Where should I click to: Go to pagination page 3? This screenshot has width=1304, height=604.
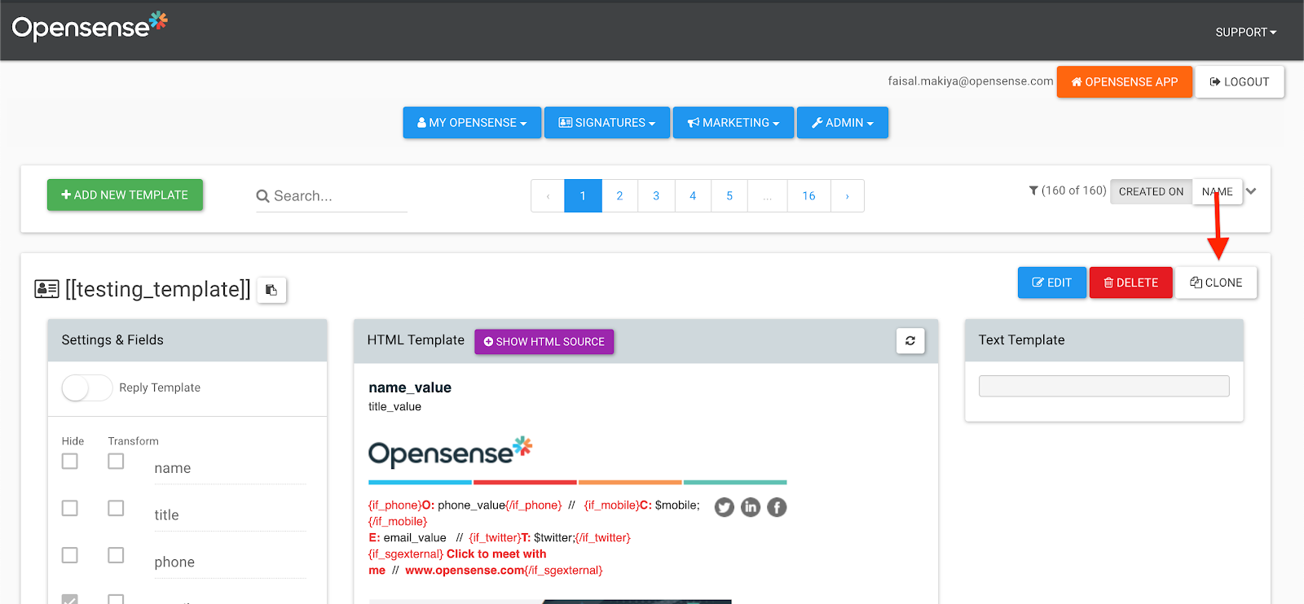tap(656, 196)
